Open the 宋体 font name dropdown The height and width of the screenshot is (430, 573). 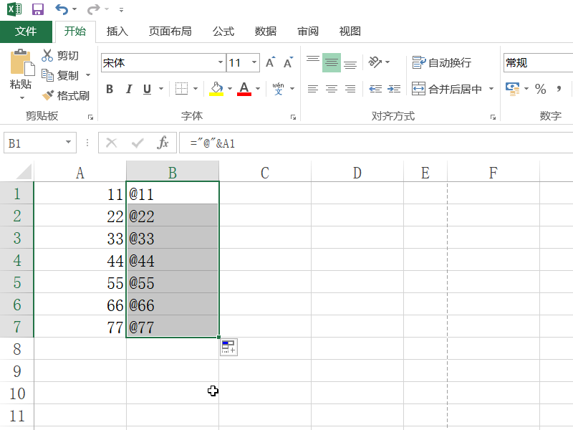pos(221,62)
